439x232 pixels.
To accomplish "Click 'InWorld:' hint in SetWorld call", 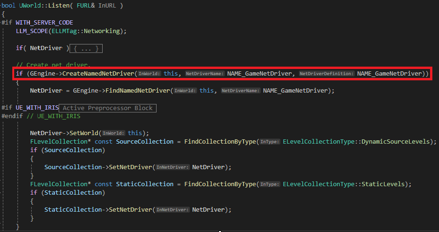I will tap(113, 133).
